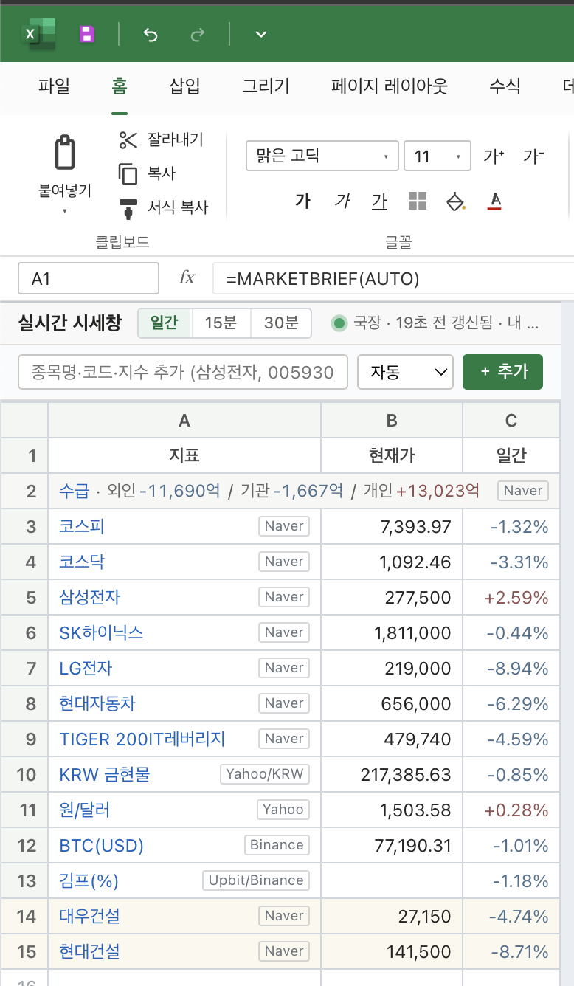Image resolution: width=574 pixels, height=986 pixels.
Task: Decrease font size with 가- button
Action: (533, 156)
